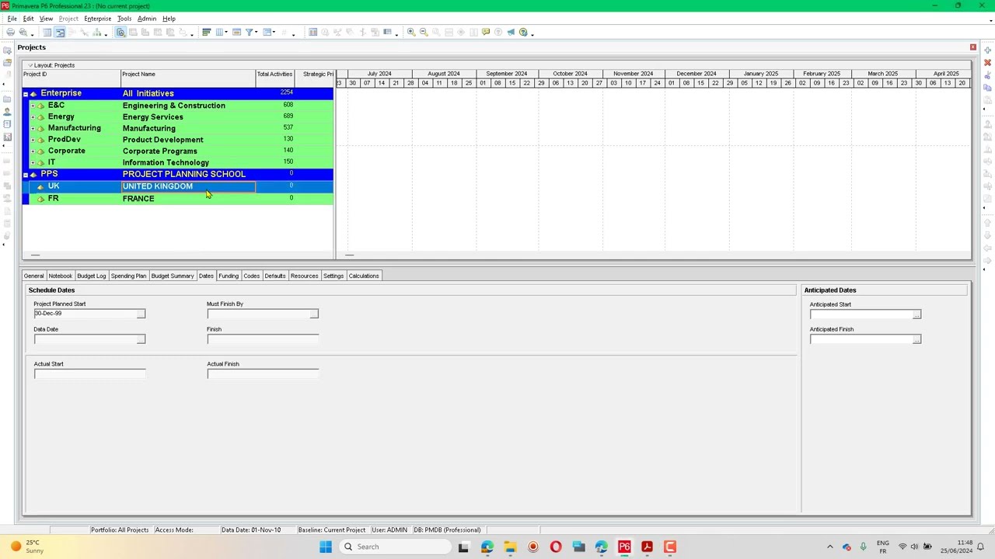The image size is (995, 559).
Task: Click the Opera browser taskbar icon
Action: click(x=556, y=547)
